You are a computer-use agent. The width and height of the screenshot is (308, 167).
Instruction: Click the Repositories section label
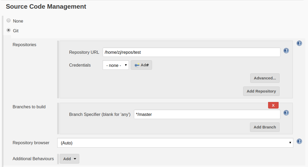[x=24, y=45]
